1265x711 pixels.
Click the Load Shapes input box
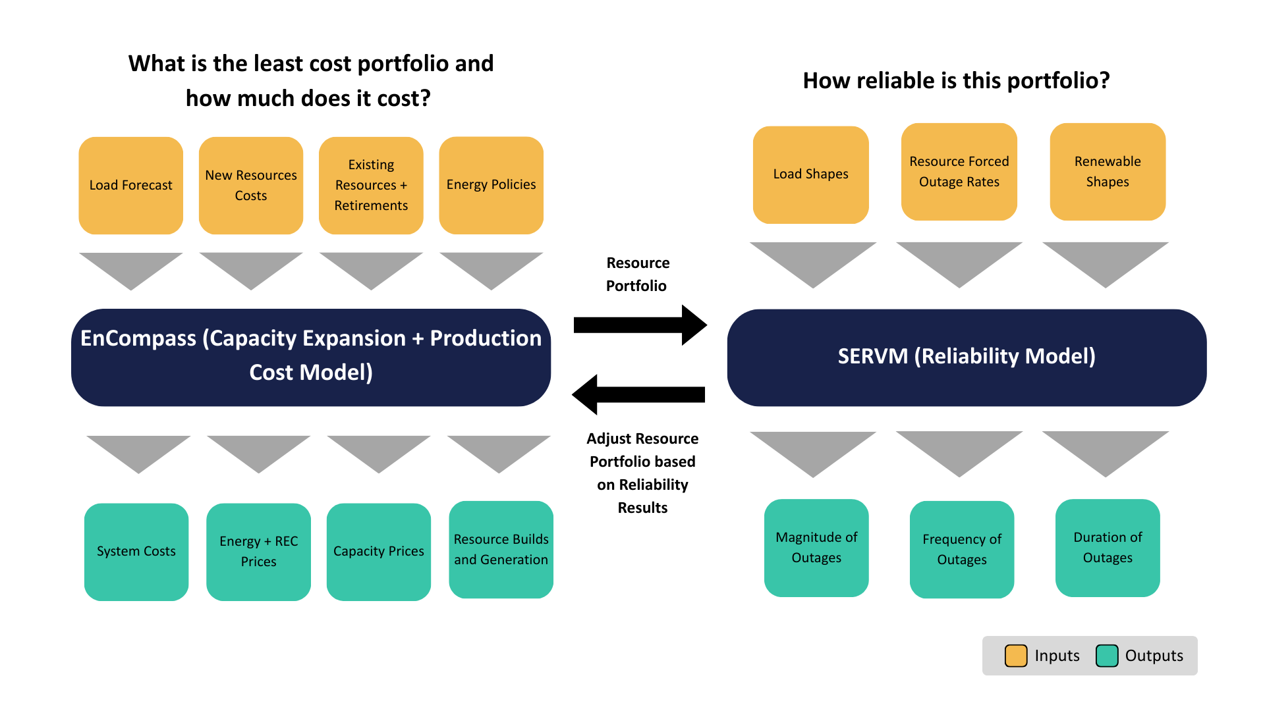coord(810,174)
